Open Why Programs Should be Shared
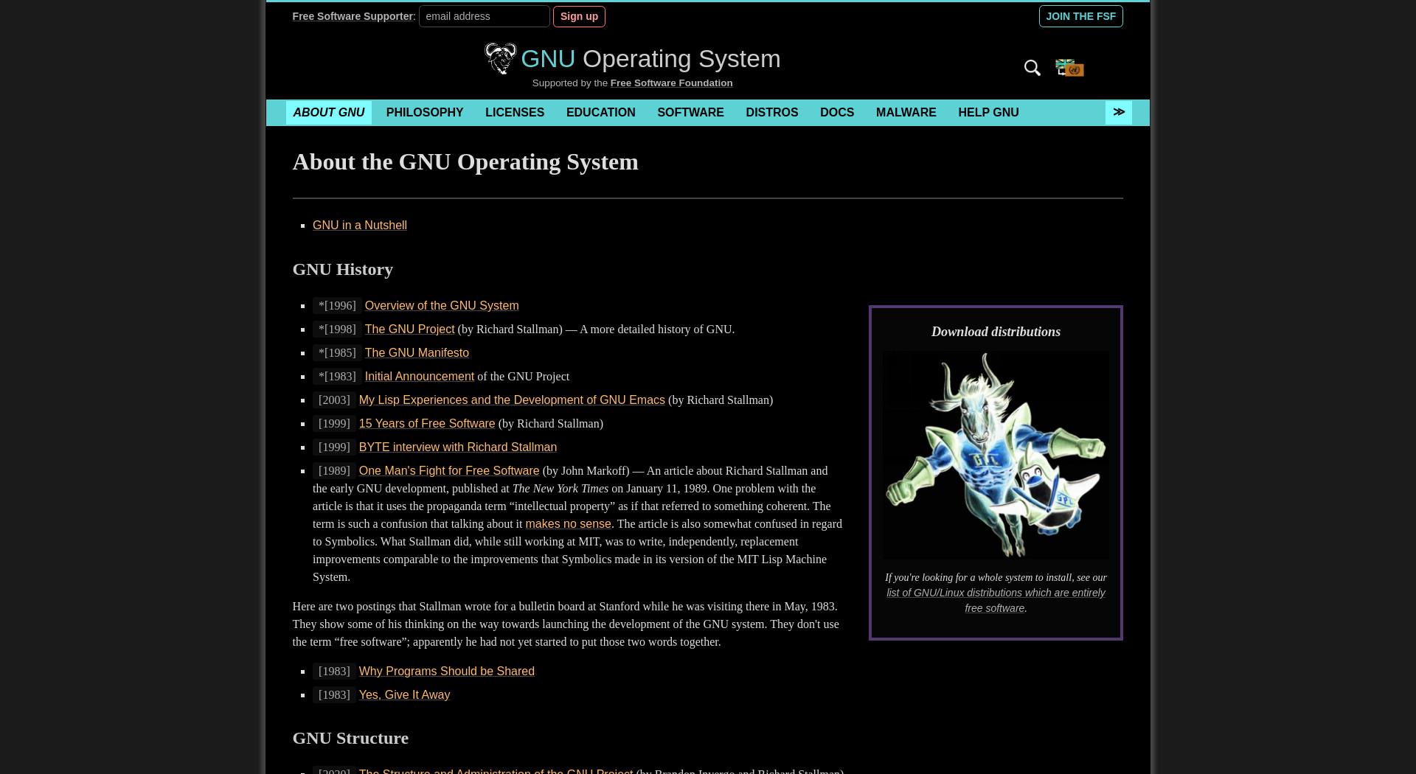 [446, 672]
